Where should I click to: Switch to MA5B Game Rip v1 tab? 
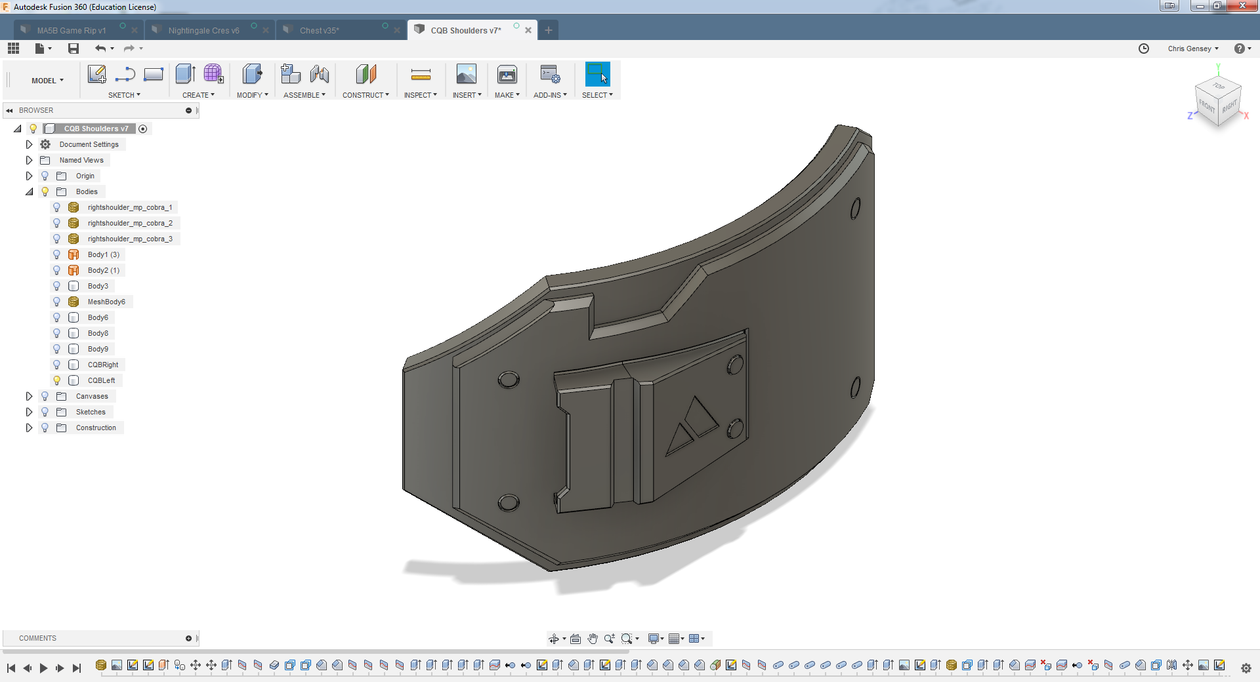point(71,30)
